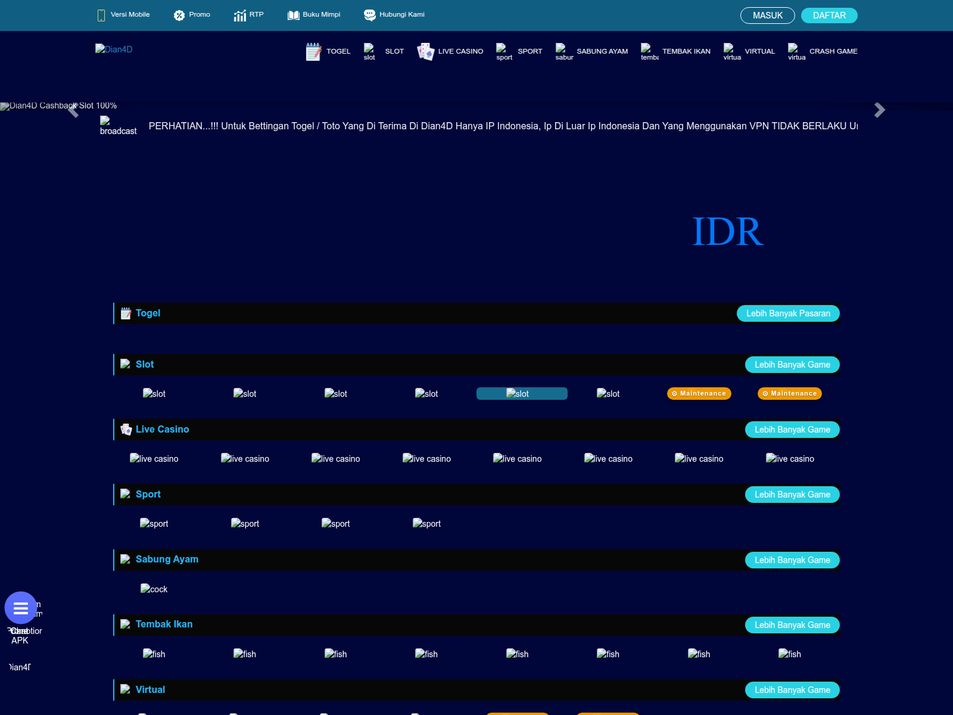Tap the Versi Mobile phone icon
Viewport: 953px width, 715px height.
coord(101,15)
